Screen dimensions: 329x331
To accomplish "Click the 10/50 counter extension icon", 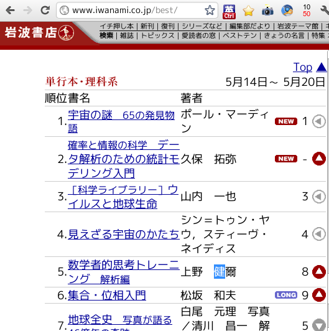I will tap(307, 11).
